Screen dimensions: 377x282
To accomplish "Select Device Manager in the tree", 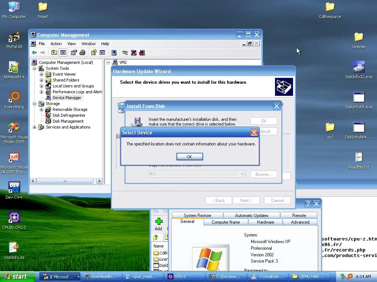I will tap(67, 98).
